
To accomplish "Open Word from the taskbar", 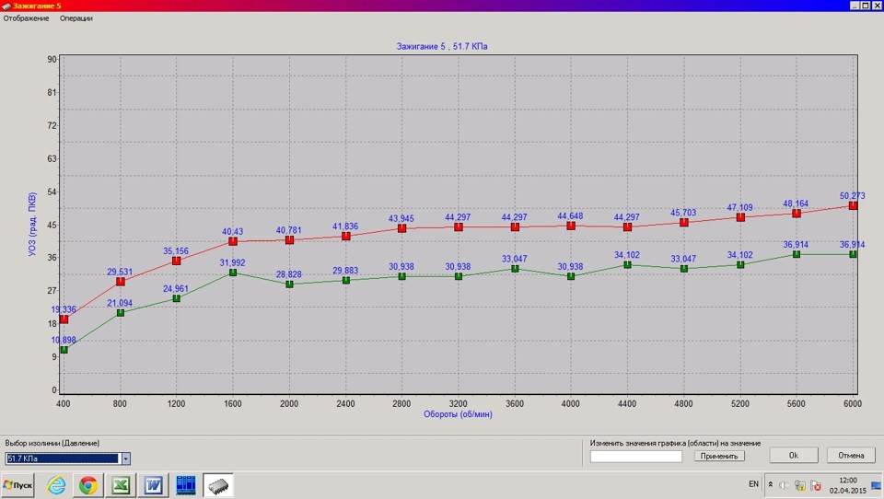I will pyautogui.click(x=153, y=485).
